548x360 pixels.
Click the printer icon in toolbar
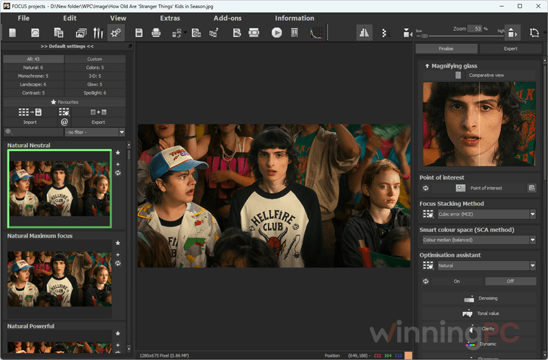[156, 33]
